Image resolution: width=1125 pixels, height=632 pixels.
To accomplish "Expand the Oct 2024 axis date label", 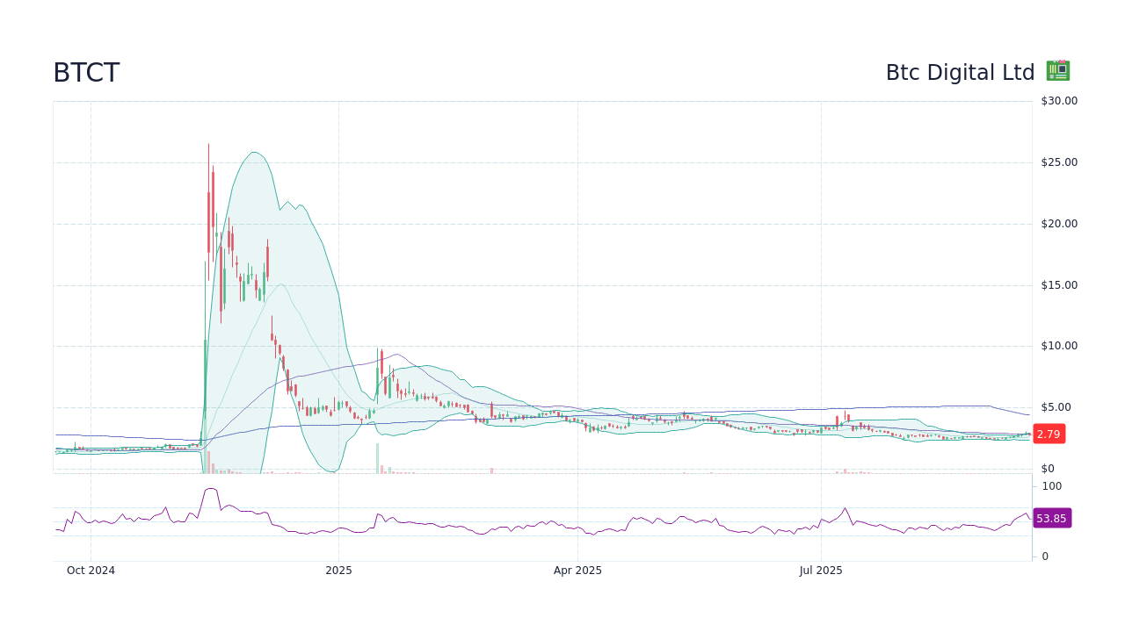I will (x=91, y=571).
